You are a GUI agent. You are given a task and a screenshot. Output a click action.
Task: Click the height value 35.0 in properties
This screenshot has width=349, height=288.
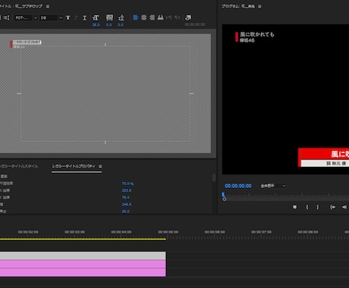[125, 211]
